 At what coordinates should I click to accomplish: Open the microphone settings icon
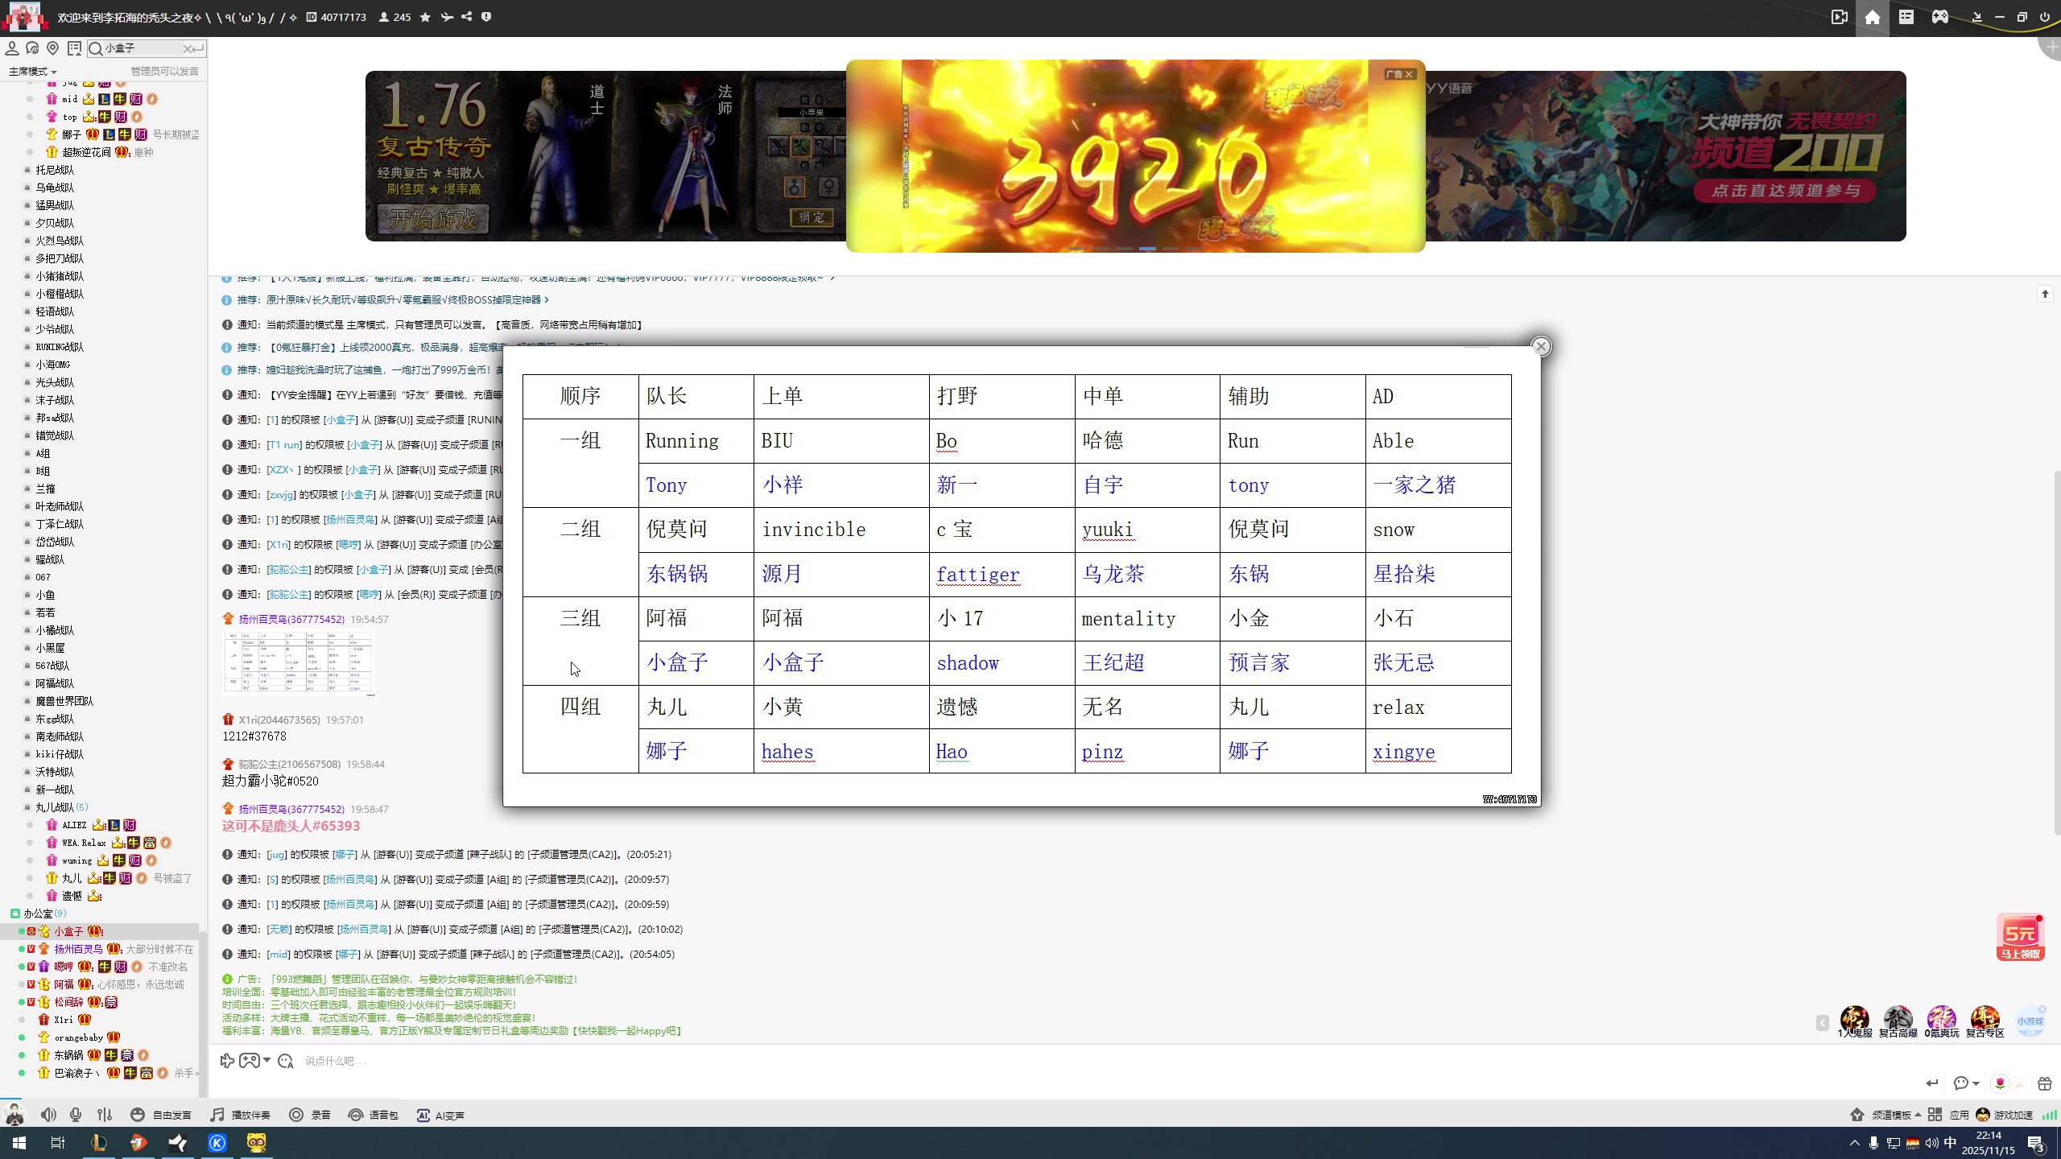76,1115
